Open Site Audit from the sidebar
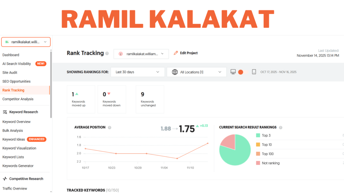344x193 pixels. (10, 73)
